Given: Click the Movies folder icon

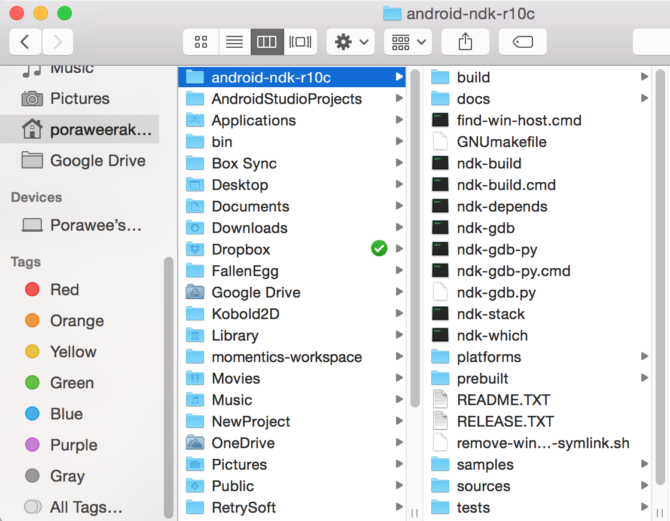Looking at the screenshot, I should [x=195, y=378].
